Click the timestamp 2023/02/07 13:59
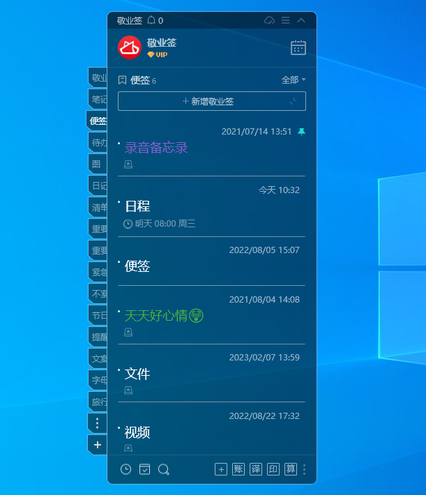 [x=264, y=358]
